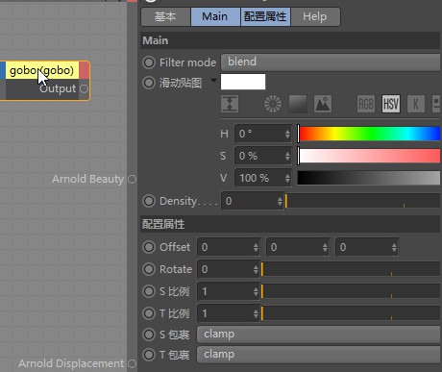Click the compact color mode icon
The width and height of the screenshot is (442, 372).
[230, 104]
